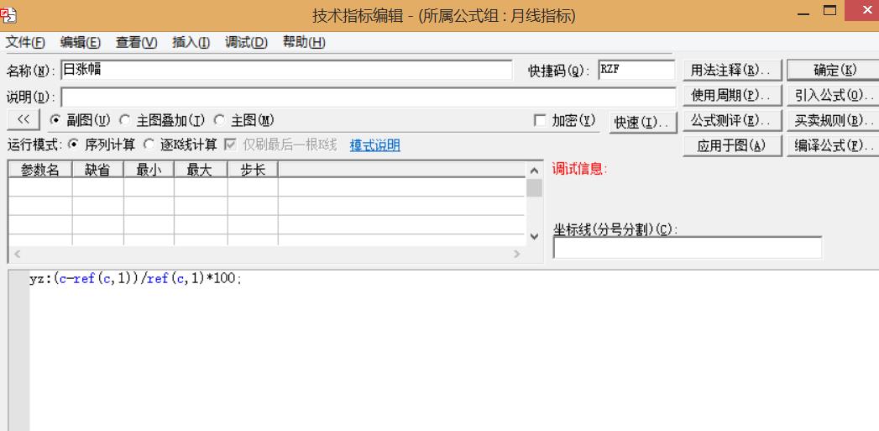The width and height of the screenshot is (879, 431).
Task: Open the 编辑(E) menu
Action: click(80, 43)
